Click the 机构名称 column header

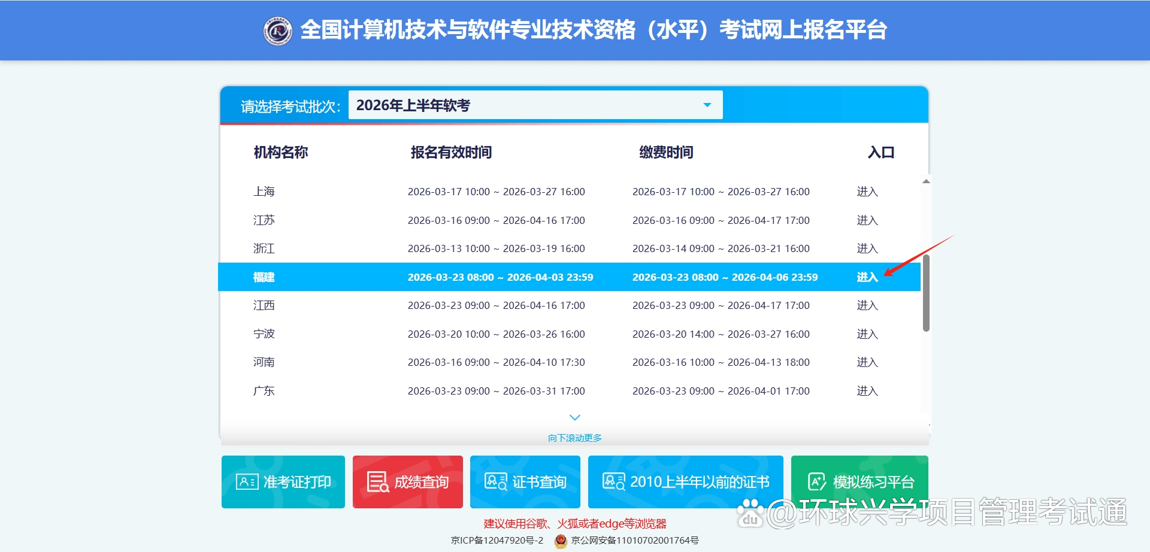coord(281,153)
